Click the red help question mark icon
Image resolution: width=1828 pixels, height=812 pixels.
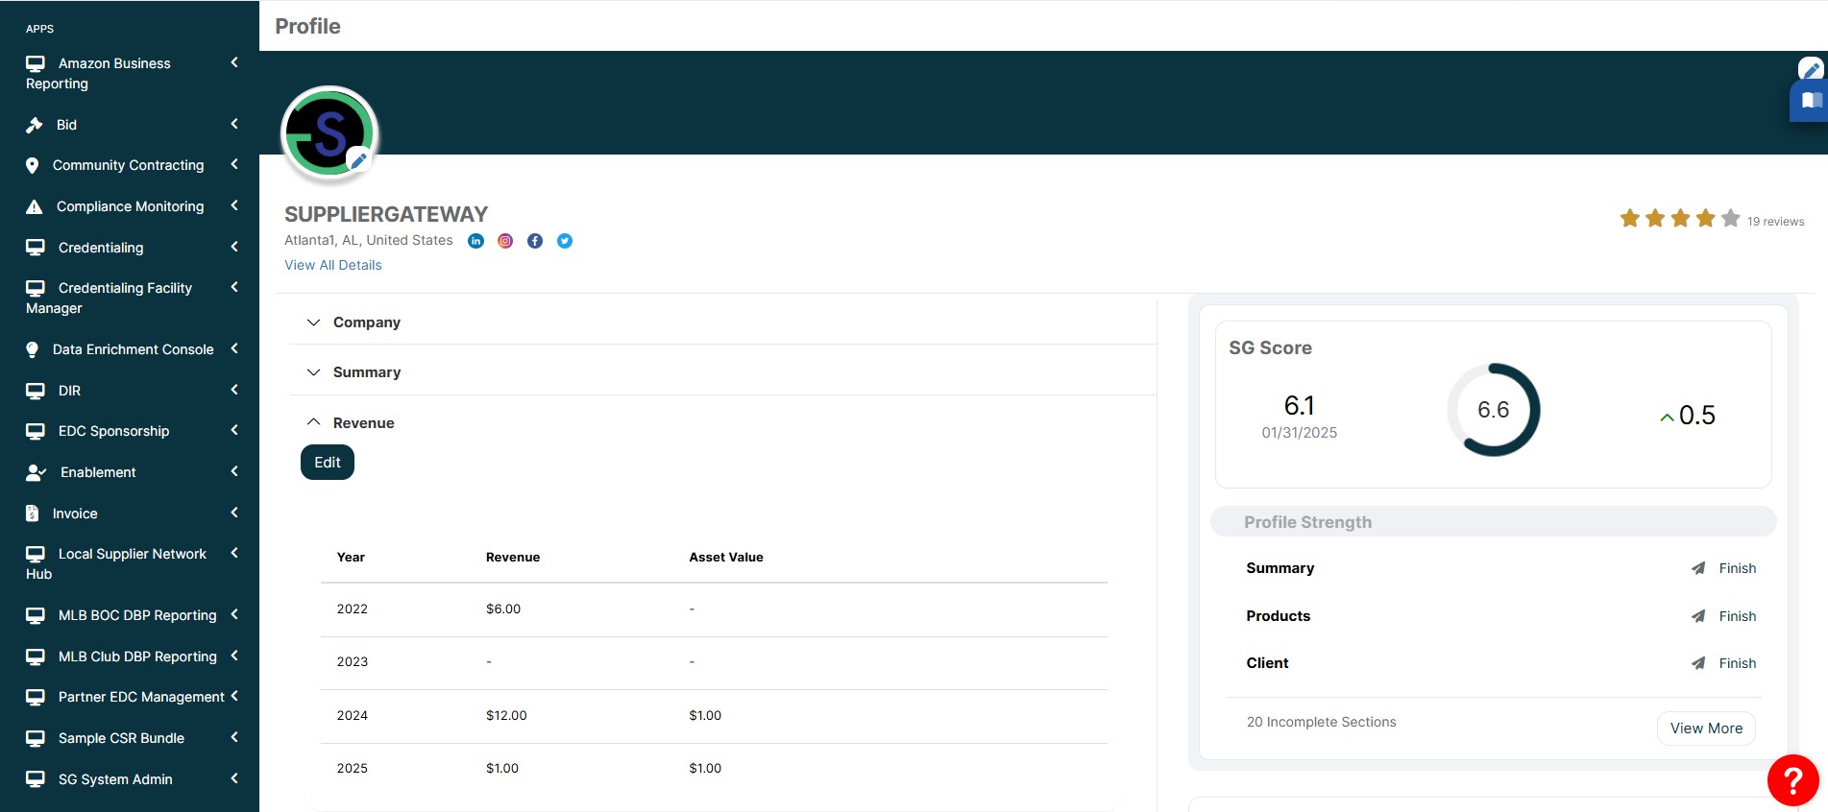(1792, 780)
